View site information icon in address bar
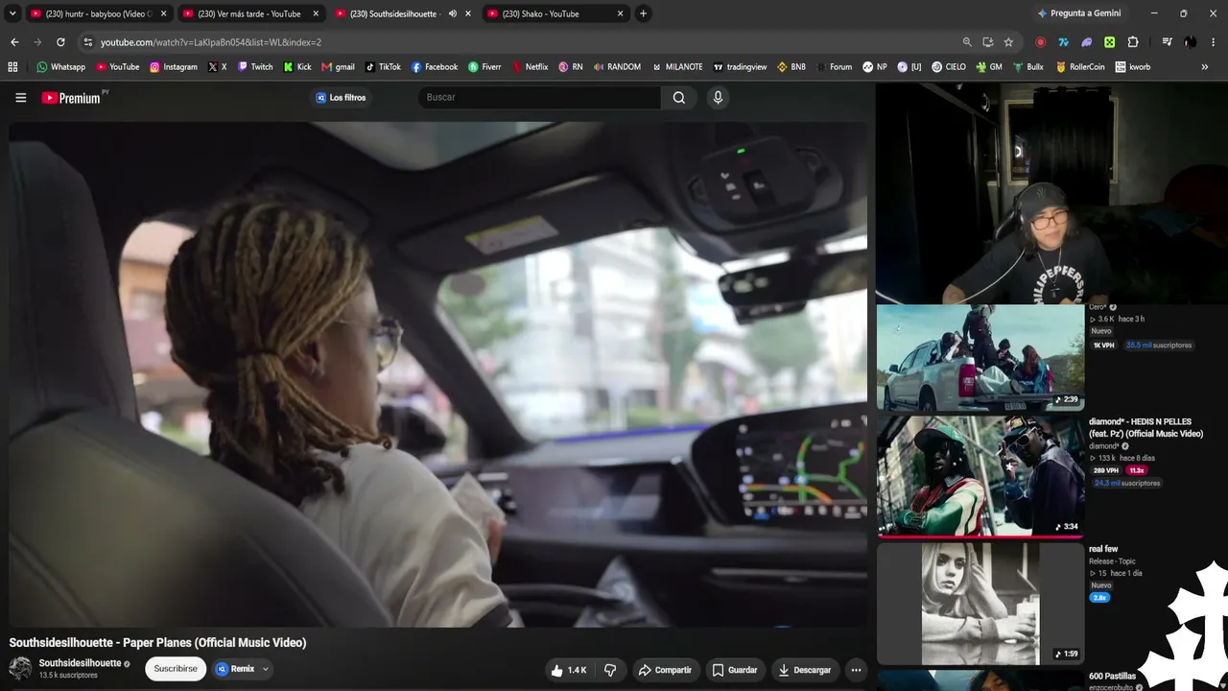Viewport: 1228px width, 691px height. (87, 42)
